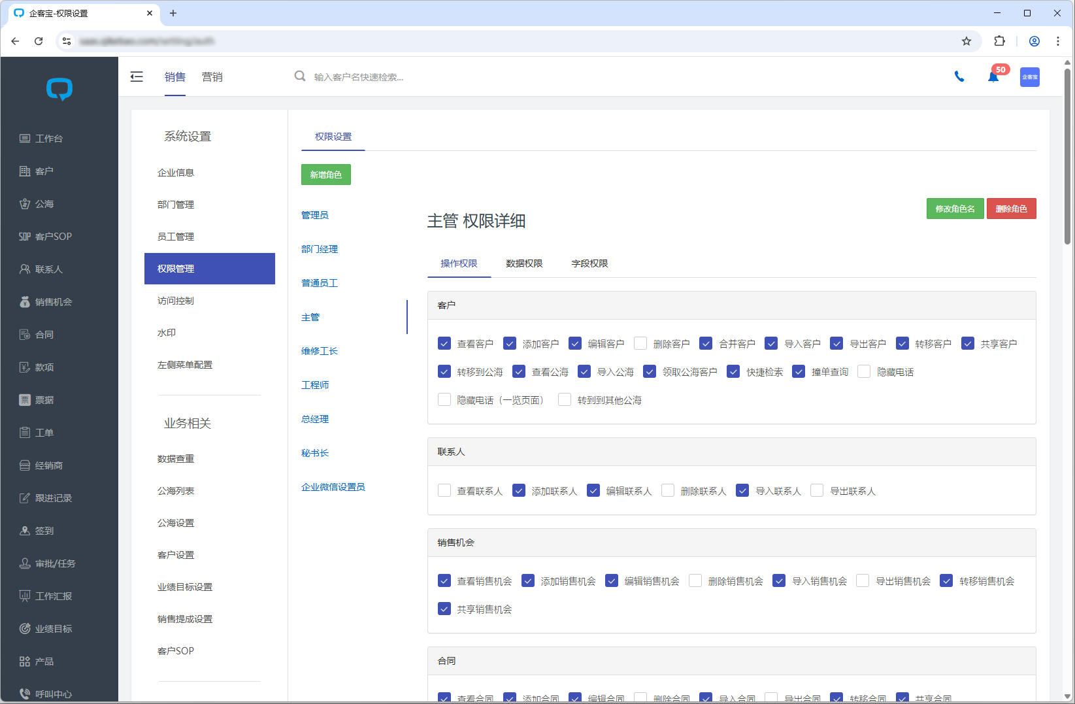Enable the 删除客户 checkbox
The image size is (1075, 704).
[x=640, y=344]
